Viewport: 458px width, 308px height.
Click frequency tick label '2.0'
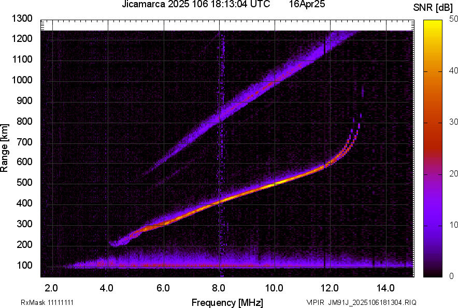pos(51,288)
